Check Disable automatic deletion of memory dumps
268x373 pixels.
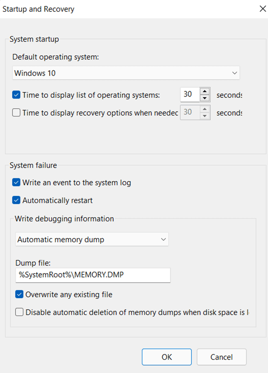(x=19, y=312)
